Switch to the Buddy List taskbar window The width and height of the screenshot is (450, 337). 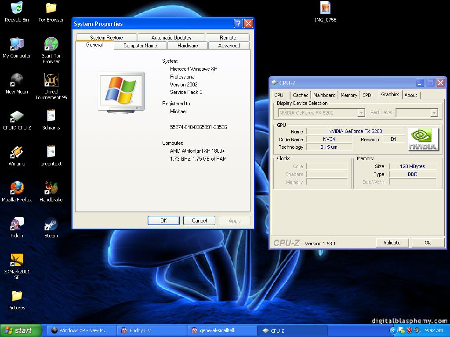[x=152, y=330]
